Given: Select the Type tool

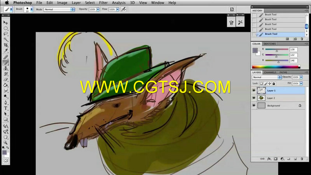Looking at the screenshot, I should 5,108.
